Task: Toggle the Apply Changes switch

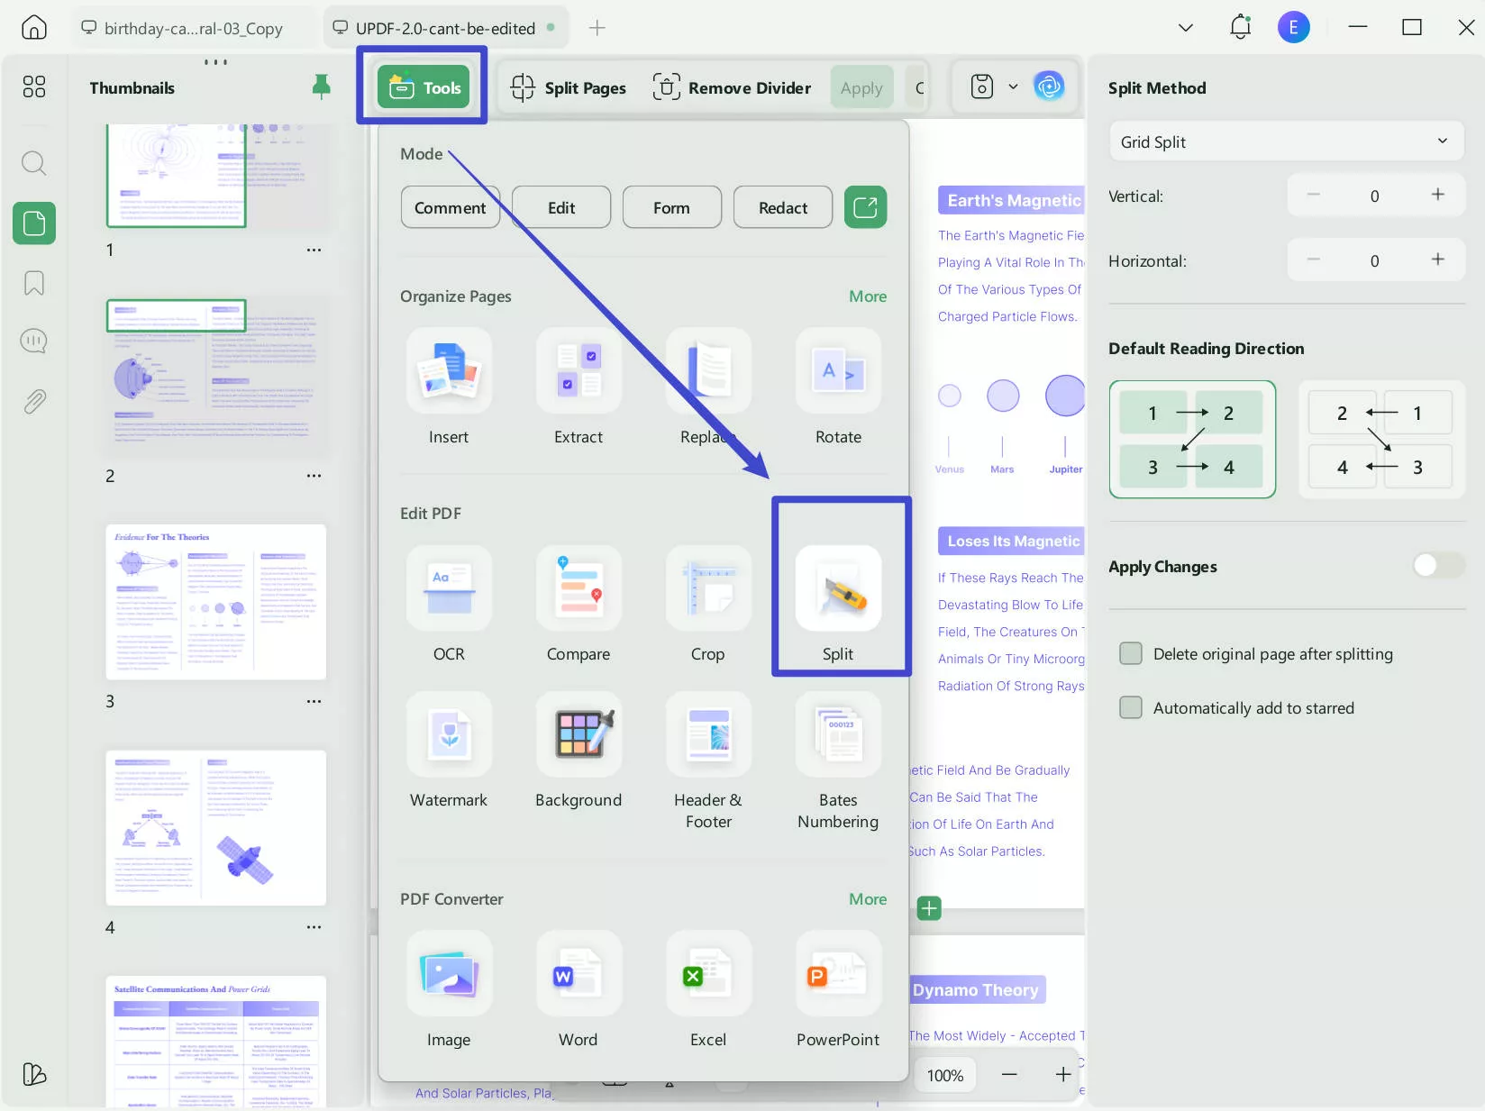Action: pyautogui.click(x=1435, y=566)
